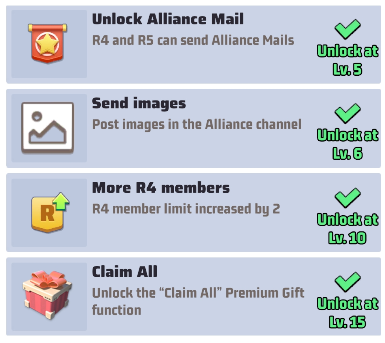Click the green checkmark for Claim All
This screenshot has width=385, height=343.
click(x=347, y=282)
